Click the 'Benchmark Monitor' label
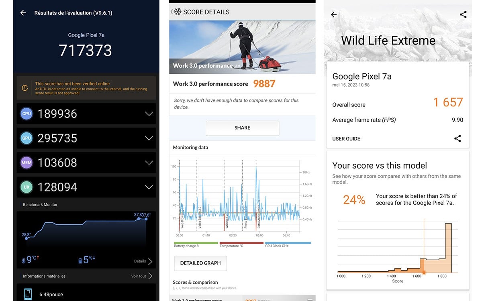482x301 pixels. [40, 205]
